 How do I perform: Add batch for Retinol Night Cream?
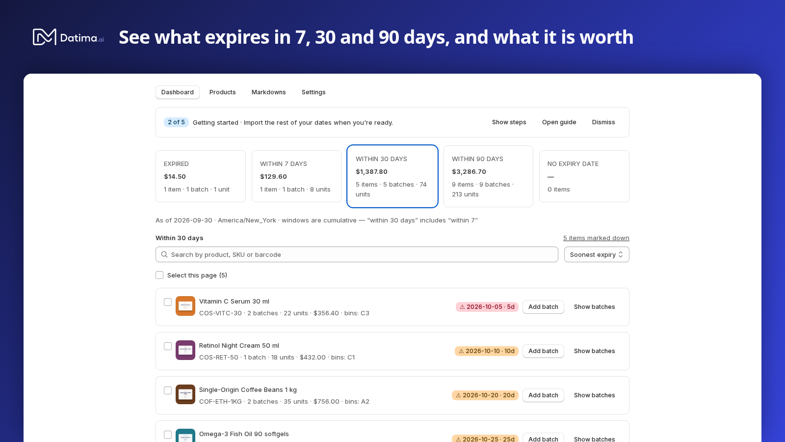543,351
